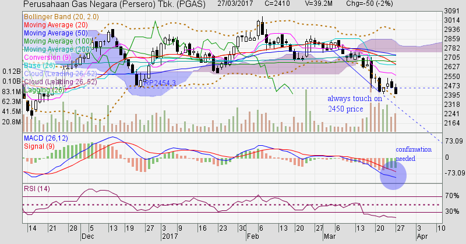
Task: Click the 3091 price axis value
Action: coord(452,11)
